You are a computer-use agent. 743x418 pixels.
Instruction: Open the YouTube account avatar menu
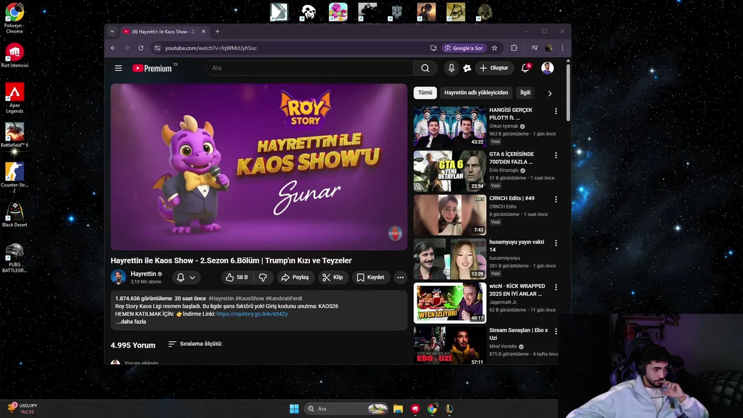click(547, 68)
